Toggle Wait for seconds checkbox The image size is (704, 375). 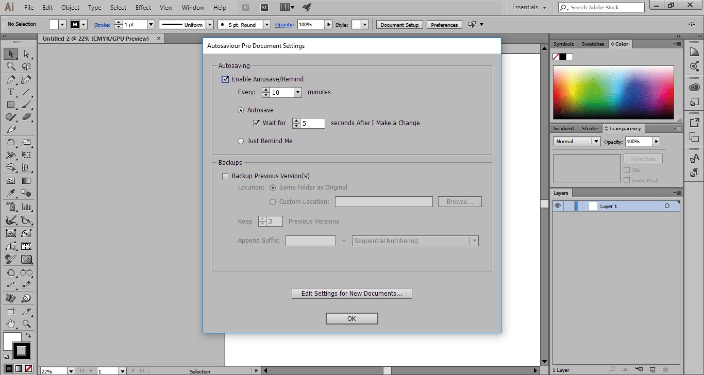coord(256,123)
